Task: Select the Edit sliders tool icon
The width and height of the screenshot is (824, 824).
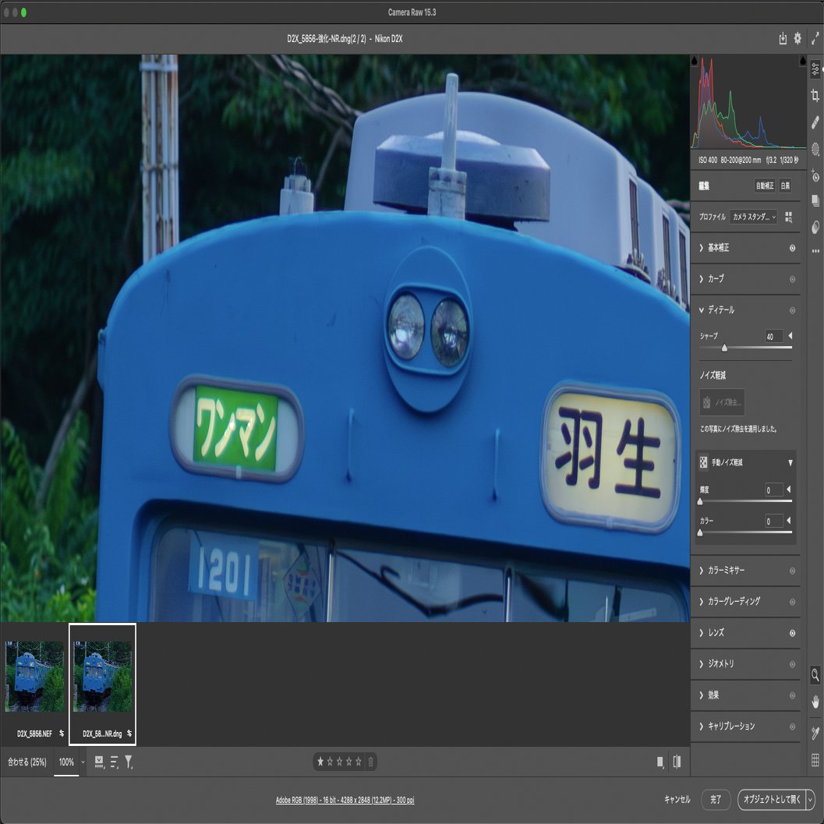Action: click(x=815, y=69)
